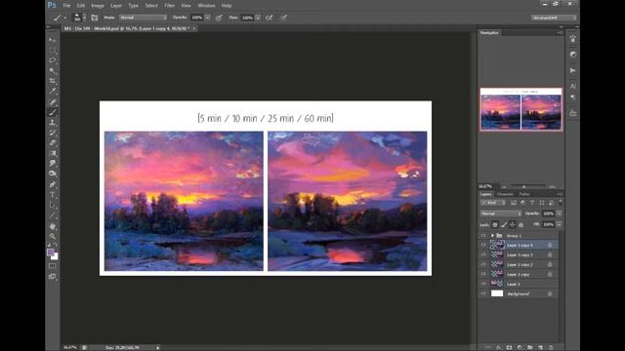This screenshot has height=351, width=625.
Task: Select the Hand tool
Action: coord(52,226)
